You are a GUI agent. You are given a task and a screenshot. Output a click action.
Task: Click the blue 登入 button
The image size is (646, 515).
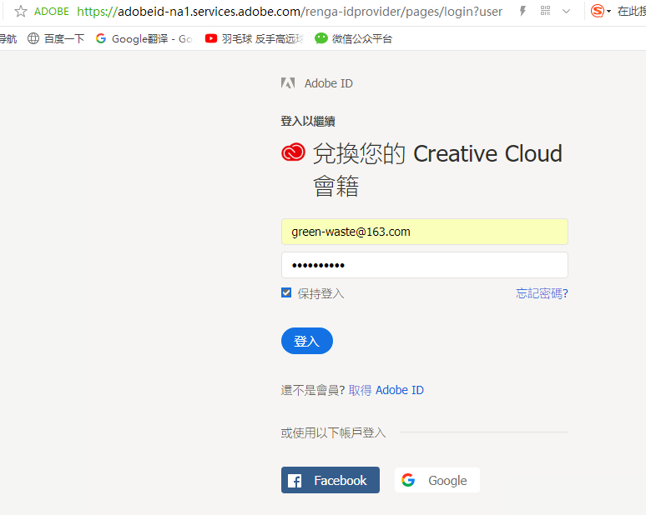[x=307, y=341]
